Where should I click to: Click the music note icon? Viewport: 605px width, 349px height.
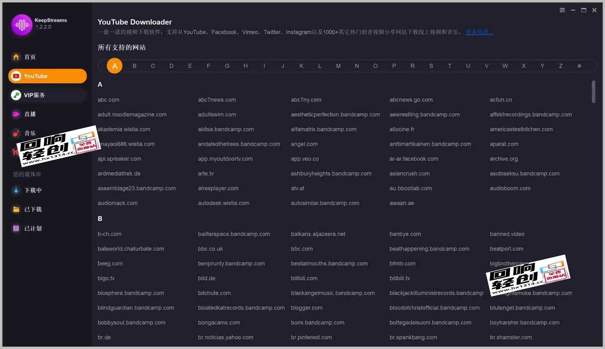coord(16,133)
